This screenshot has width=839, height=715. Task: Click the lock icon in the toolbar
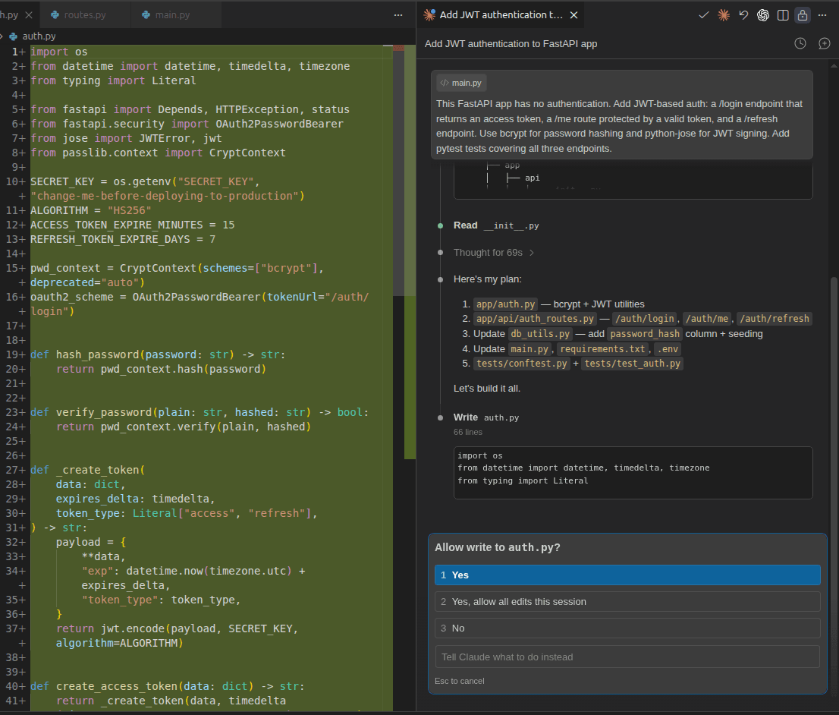pos(802,14)
